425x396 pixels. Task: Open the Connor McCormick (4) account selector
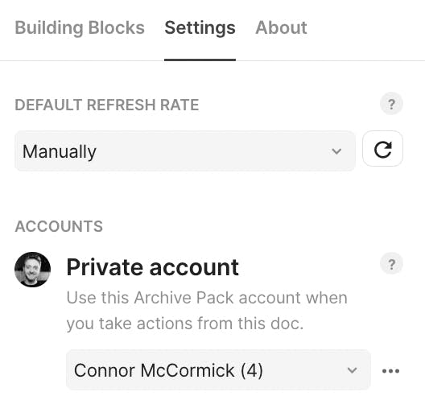click(218, 370)
